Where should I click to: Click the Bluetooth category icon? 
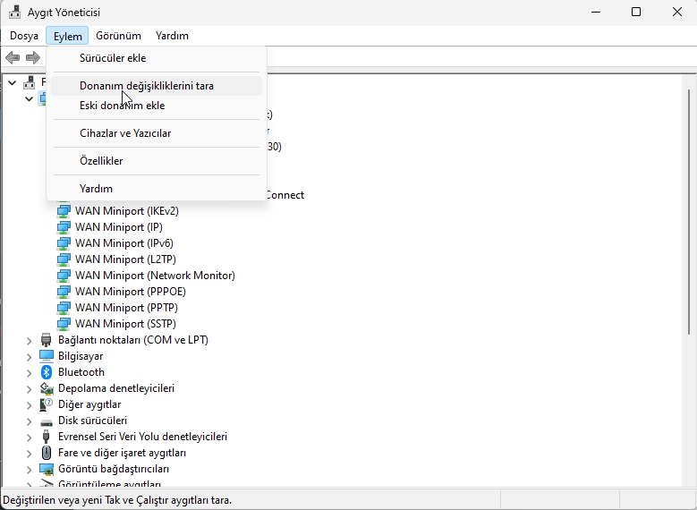point(47,372)
